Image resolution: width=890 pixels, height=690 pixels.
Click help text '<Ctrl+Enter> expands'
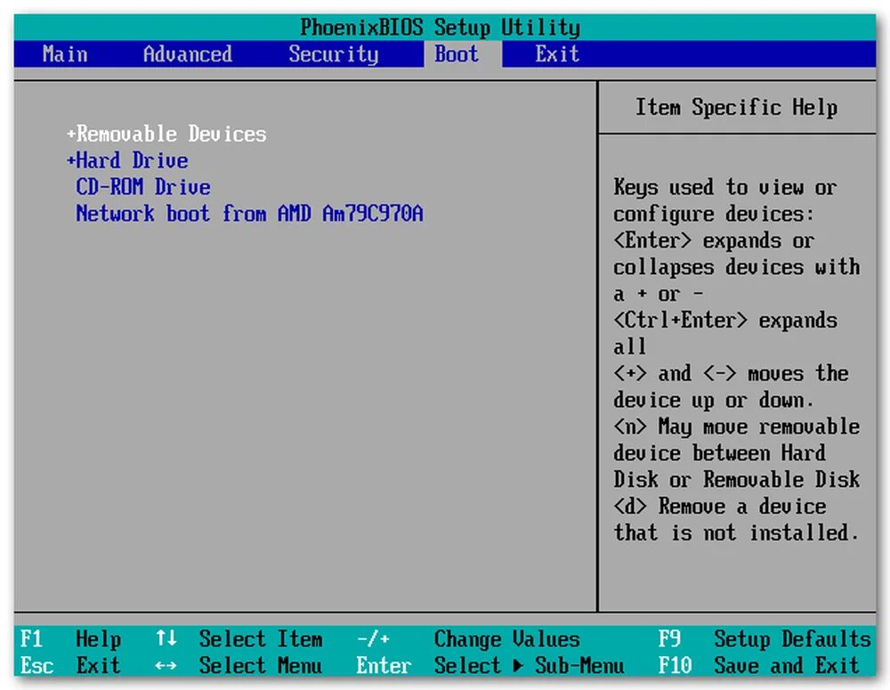pos(724,321)
